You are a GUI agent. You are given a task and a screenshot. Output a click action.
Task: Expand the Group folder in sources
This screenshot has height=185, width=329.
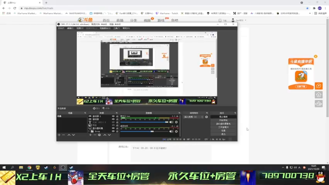(89, 131)
